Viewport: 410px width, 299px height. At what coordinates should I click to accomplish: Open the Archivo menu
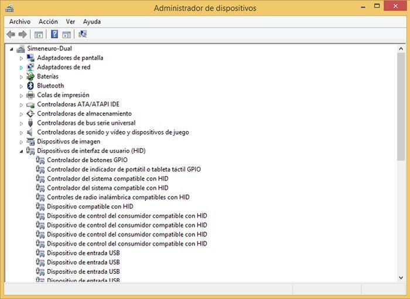pos(20,22)
